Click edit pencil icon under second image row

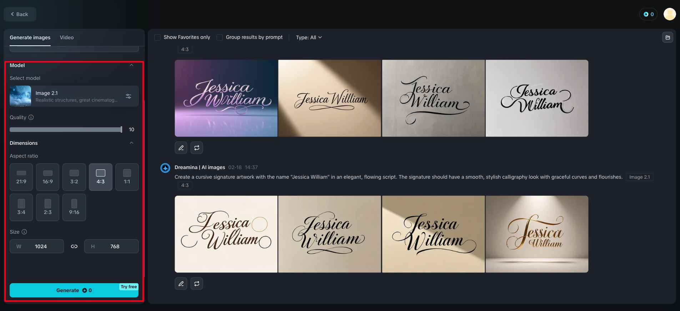(x=181, y=284)
